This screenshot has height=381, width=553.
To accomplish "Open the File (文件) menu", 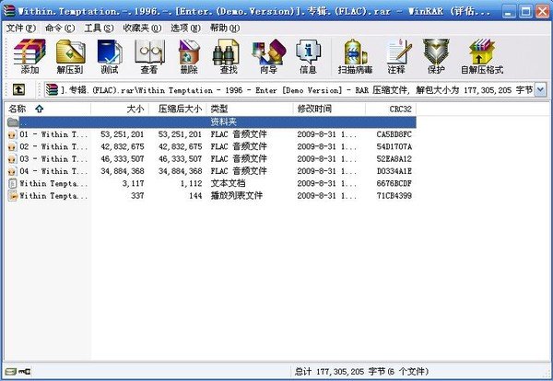I will pos(21,29).
